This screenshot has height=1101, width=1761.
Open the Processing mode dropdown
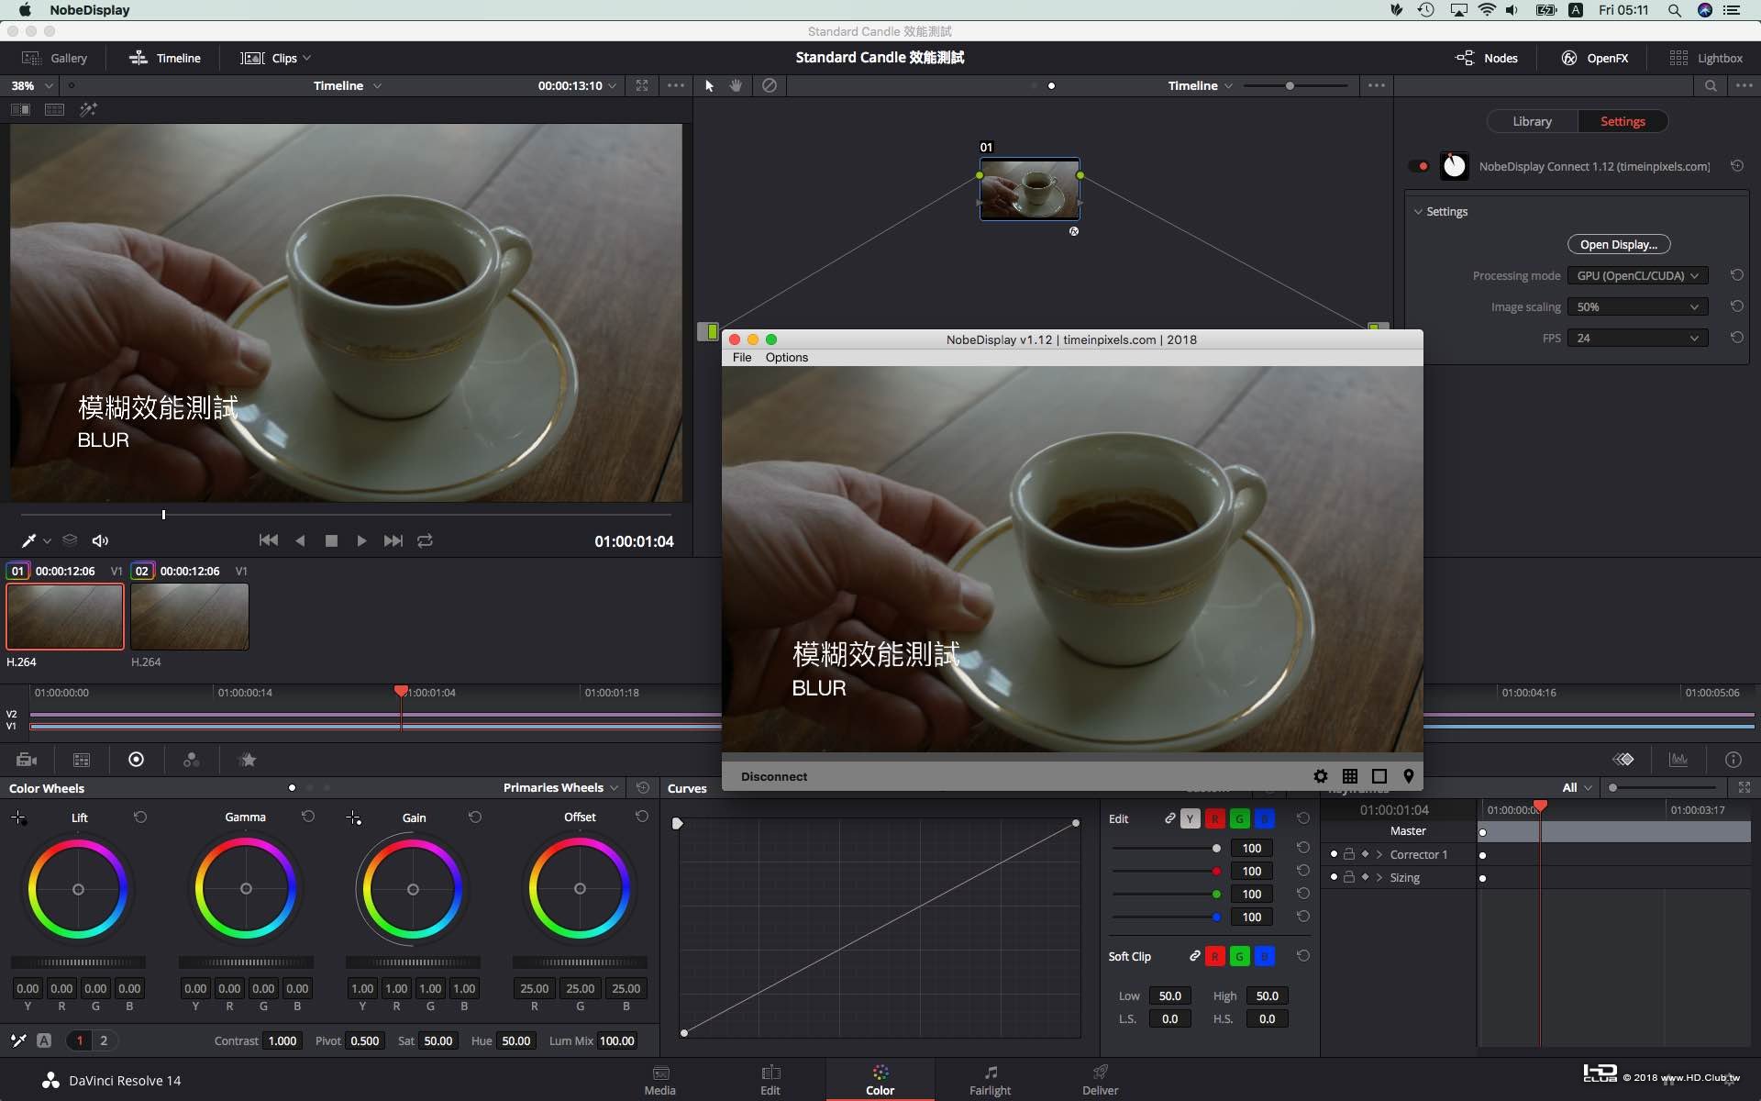(x=1637, y=275)
